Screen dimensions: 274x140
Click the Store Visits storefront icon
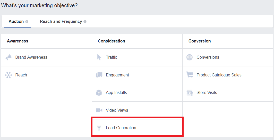[190, 93]
